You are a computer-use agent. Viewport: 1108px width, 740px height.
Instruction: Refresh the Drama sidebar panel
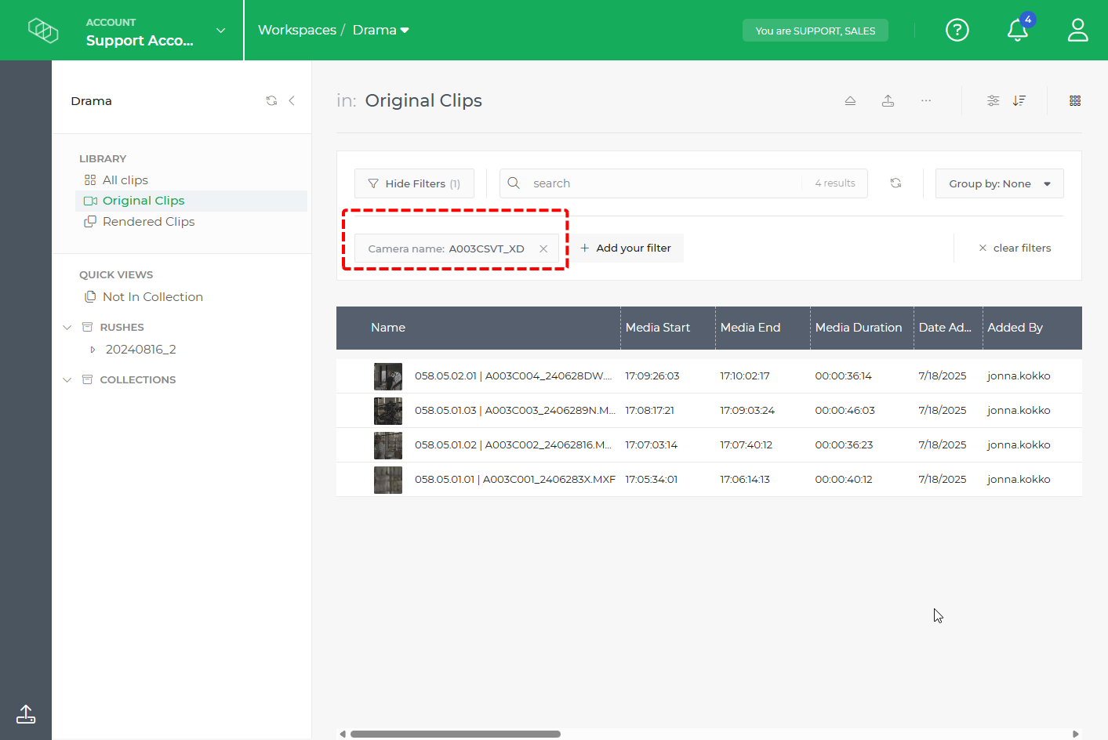271,100
